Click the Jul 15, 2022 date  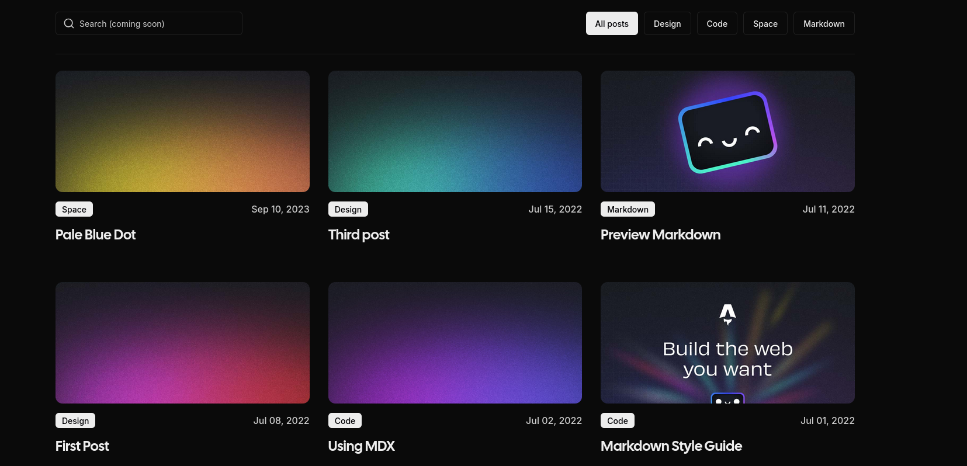pos(555,209)
